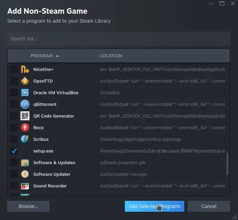Image resolution: width=238 pixels, height=220 pixels.
Task: Click the program list scrollbar thumb
Action: coord(227,164)
